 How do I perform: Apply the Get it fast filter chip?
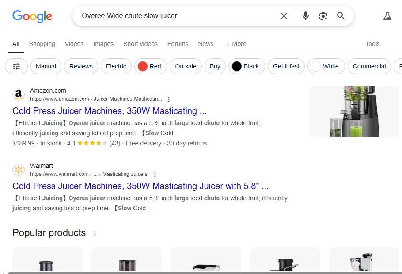click(x=286, y=66)
